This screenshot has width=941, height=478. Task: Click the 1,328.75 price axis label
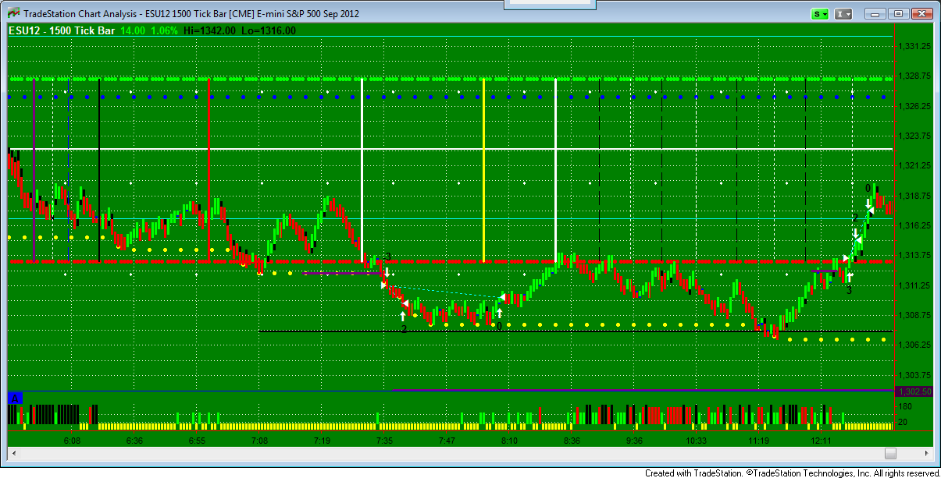click(x=913, y=76)
